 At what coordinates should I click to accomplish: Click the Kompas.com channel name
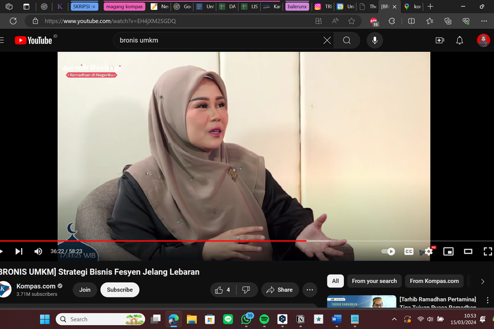point(36,286)
